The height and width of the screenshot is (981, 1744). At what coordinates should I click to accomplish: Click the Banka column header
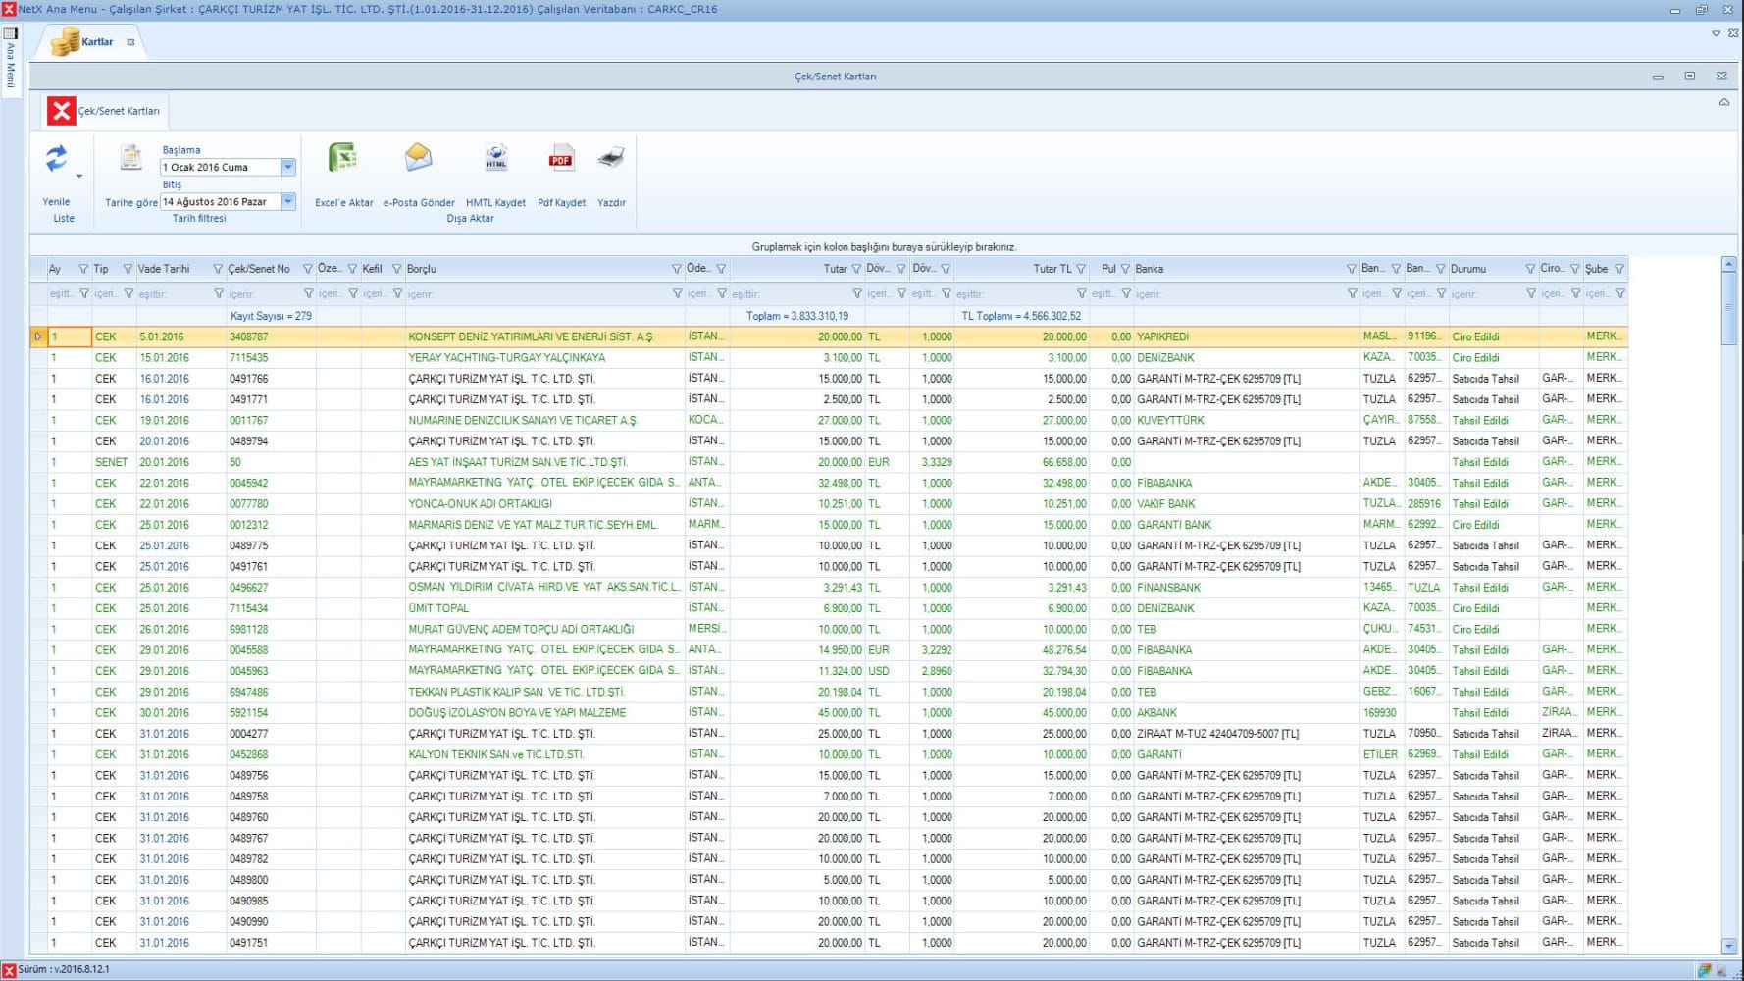tap(1150, 269)
